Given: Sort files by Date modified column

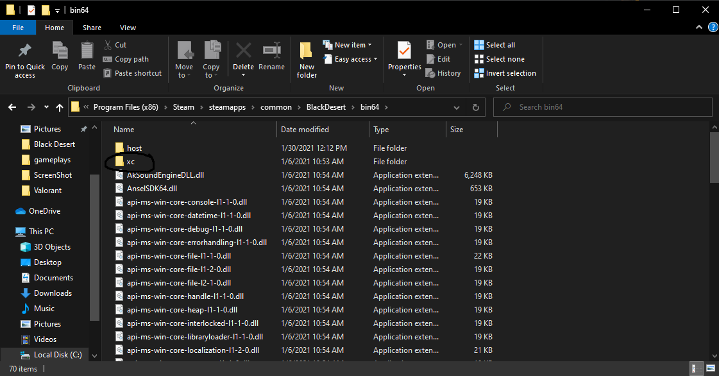Looking at the screenshot, I should pos(305,130).
